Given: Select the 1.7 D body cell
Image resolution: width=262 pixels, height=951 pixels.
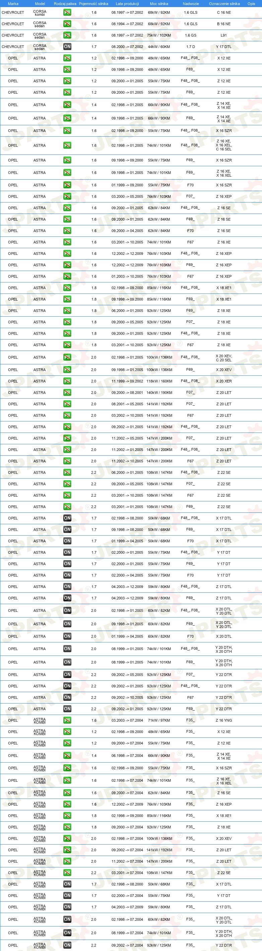Looking at the screenshot, I should [191, 47].
